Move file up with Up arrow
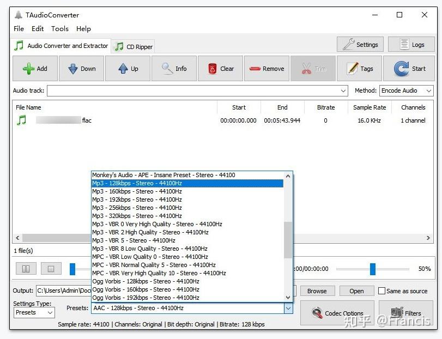Image resolution: width=442 pixels, height=339 pixels. click(x=128, y=69)
